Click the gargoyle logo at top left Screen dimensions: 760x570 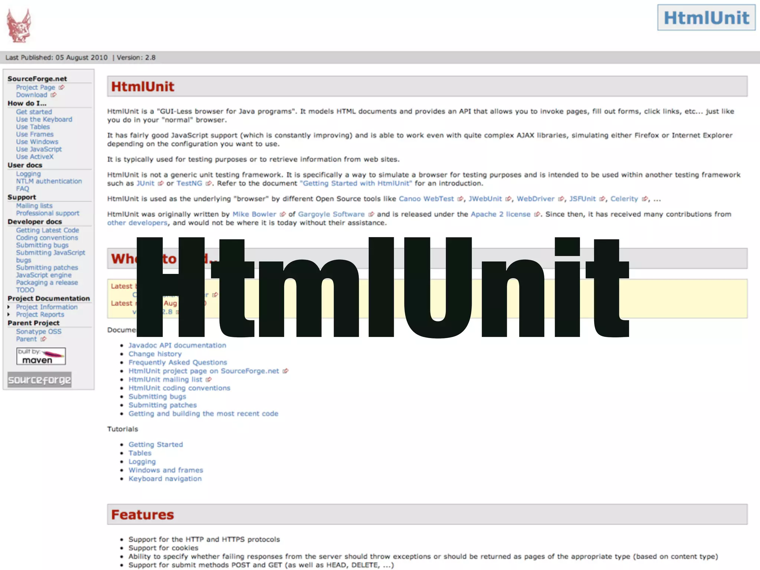coord(19,25)
